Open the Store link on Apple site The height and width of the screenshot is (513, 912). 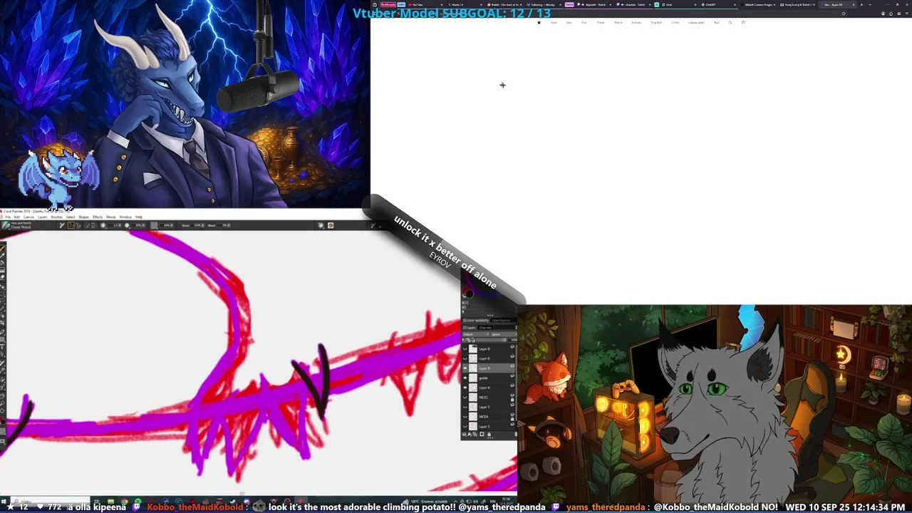pyautogui.click(x=554, y=22)
